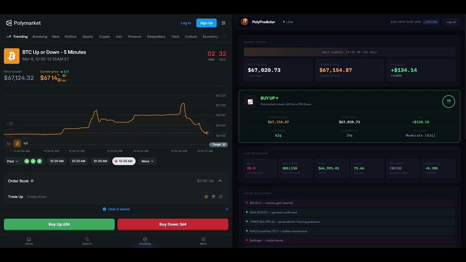The image size is (466, 262).
Task: Open the Culture category
Action: click(x=191, y=37)
